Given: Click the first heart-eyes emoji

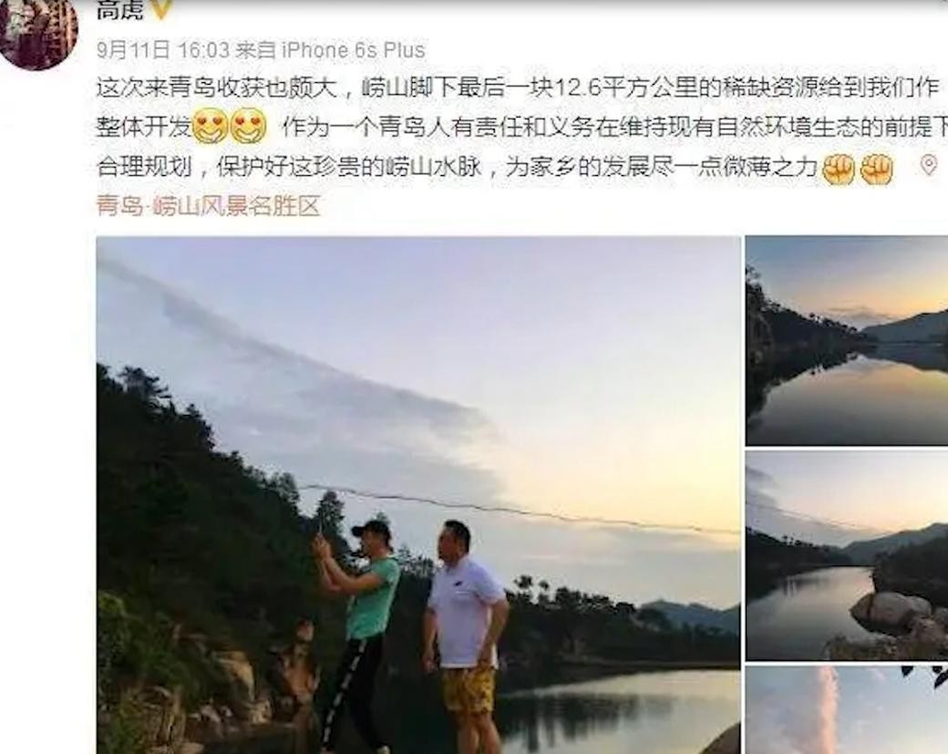Looking at the screenshot, I should (210, 126).
